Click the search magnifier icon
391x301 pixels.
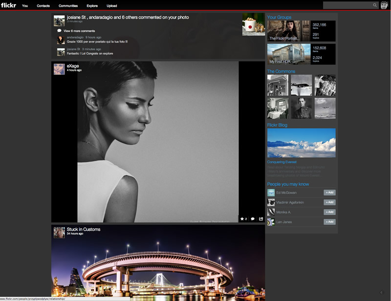point(375,5)
